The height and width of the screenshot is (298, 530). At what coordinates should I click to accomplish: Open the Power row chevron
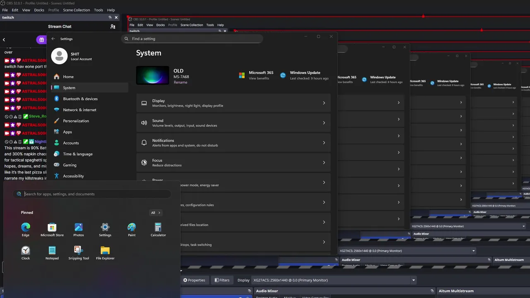324,183
